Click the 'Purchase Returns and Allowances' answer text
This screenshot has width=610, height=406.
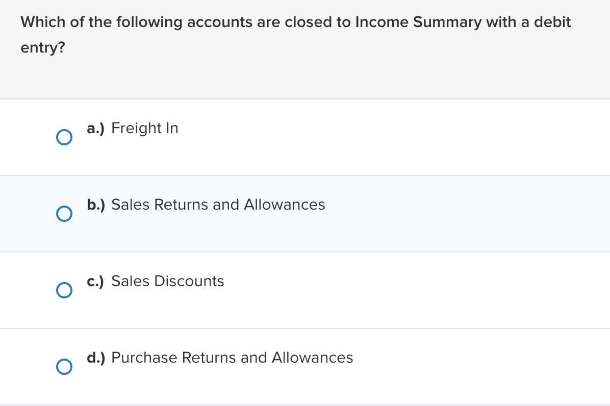click(232, 358)
